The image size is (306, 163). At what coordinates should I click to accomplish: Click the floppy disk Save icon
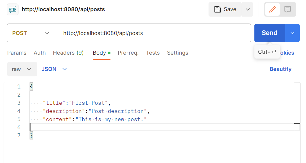pyautogui.click(x=218, y=9)
